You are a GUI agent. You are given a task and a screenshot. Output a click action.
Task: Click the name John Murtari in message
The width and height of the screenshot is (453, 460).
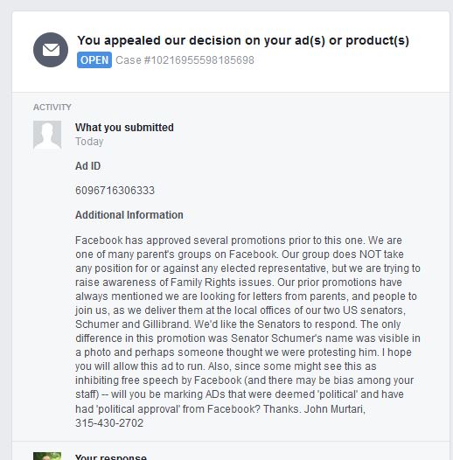[x=334, y=408]
